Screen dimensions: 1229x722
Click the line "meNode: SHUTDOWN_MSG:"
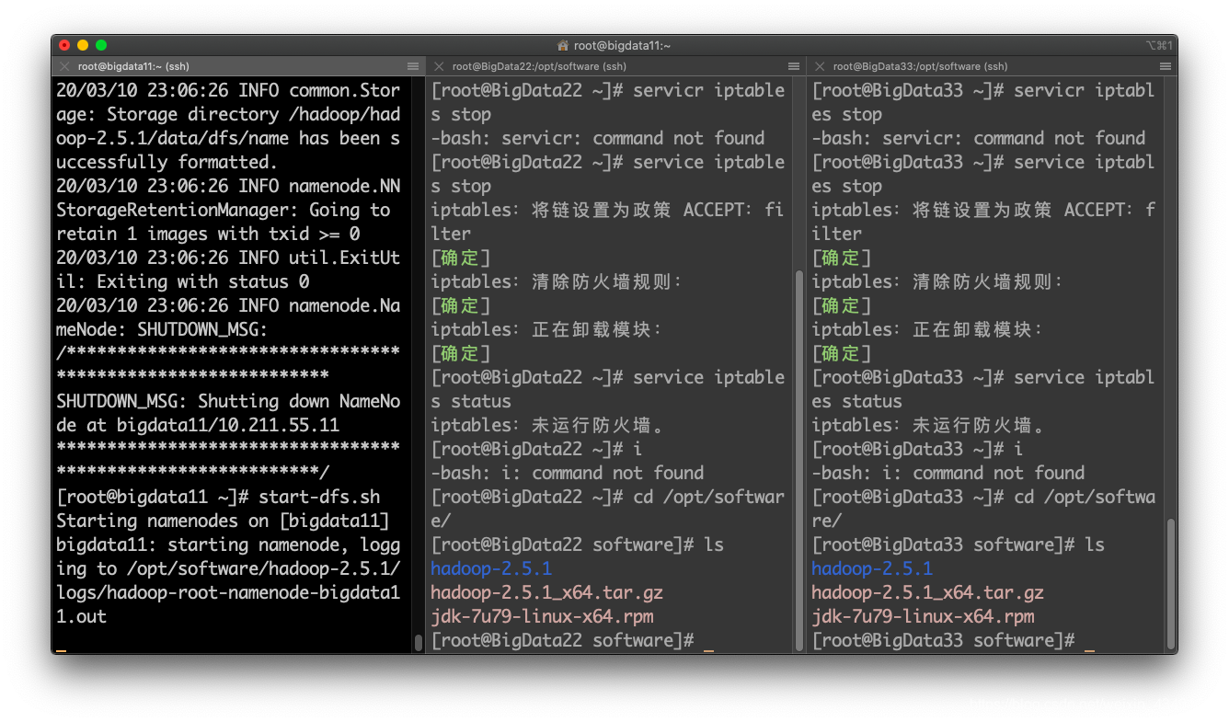coord(163,329)
